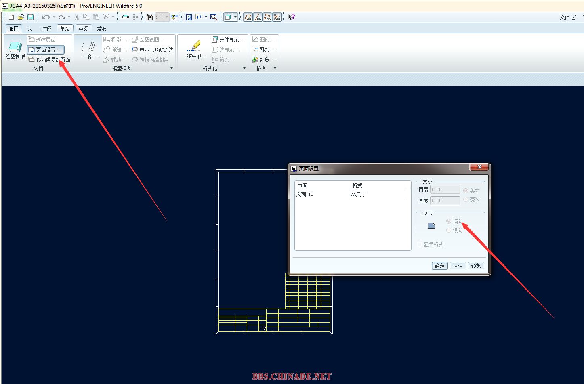Open the redo history dropdown arrow
This screenshot has width=584, height=384.
(x=69, y=17)
